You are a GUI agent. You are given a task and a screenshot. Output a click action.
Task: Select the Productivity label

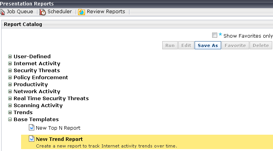coord(31,85)
